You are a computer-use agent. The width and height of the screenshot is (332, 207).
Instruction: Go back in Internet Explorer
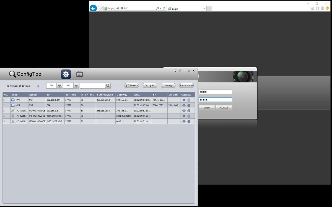pyautogui.click(x=93, y=8)
